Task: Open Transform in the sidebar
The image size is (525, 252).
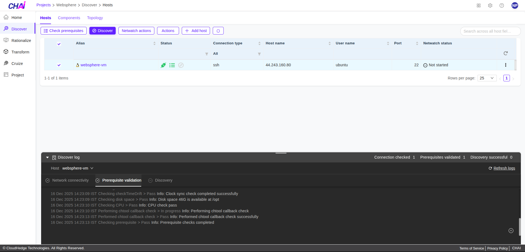Action: click(x=18, y=52)
